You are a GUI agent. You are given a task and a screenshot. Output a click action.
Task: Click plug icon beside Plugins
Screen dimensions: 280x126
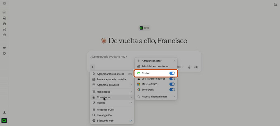pos(94,103)
